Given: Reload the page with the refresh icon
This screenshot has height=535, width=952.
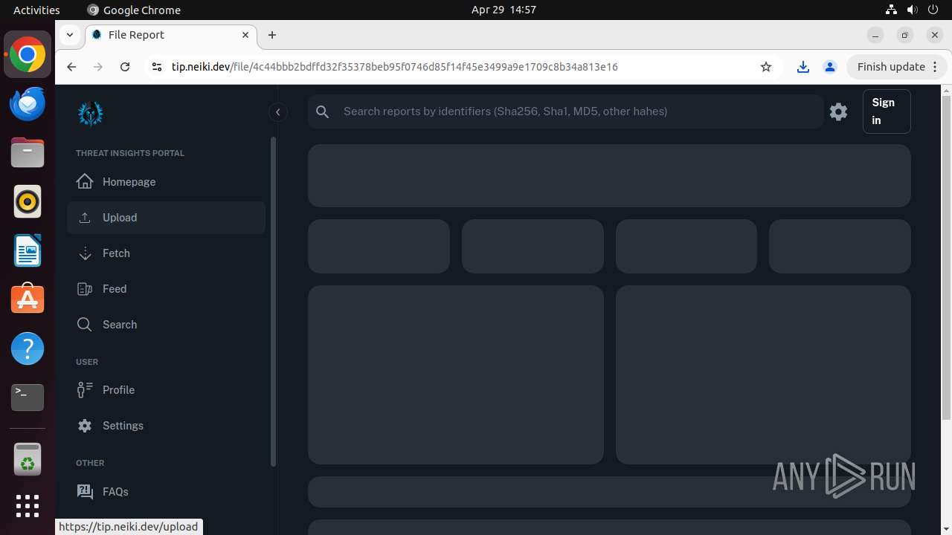Looking at the screenshot, I should pyautogui.click(x=125, y=67).
